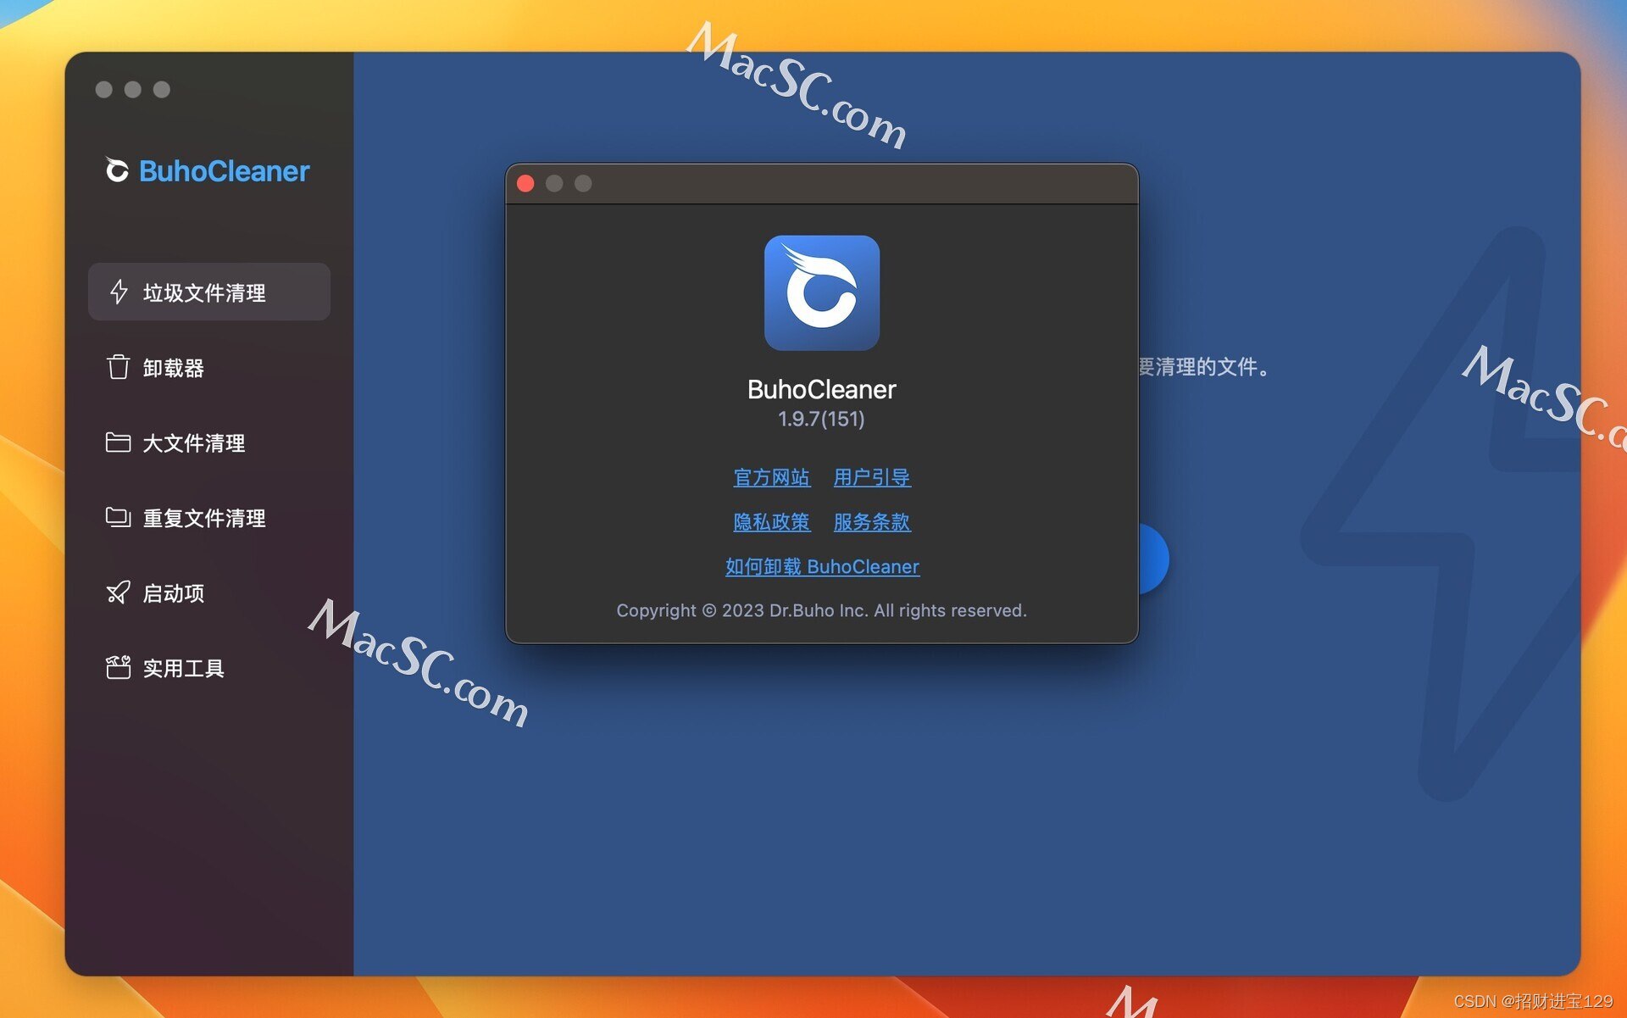Click the lightning bolt icon for junk cleaning
The width and height of the screenshot is (1627, 1018).
(119, 292)
